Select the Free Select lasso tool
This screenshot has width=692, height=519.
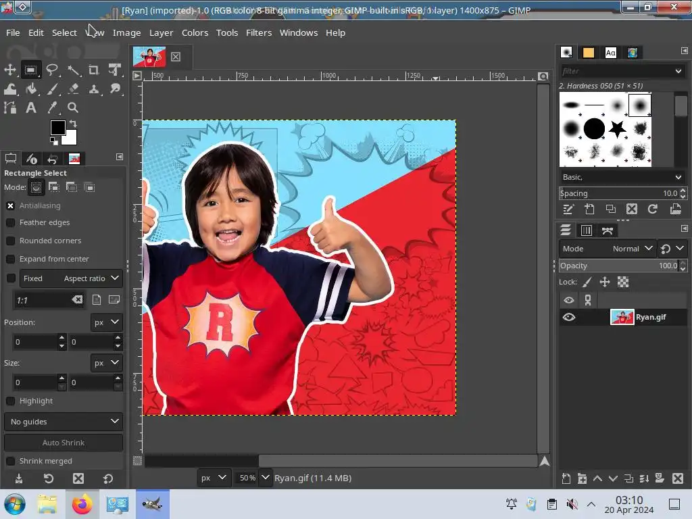(x=52, y=70)
